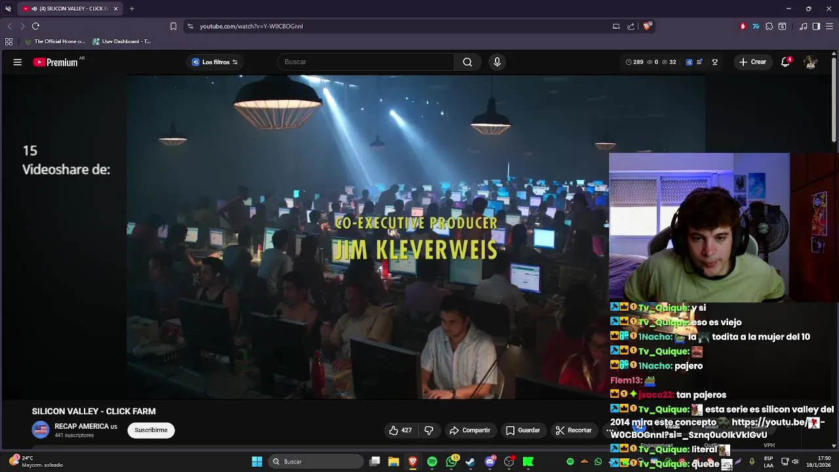Image resolution: width=839 pixels, height=472 pixels.
Task: Toggle the private/tracking icon left of tabs
Action: tap(8, 9)
